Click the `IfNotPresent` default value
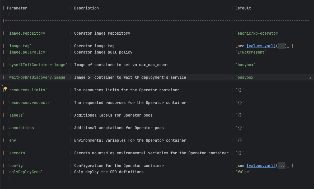The width and height of the screenshot is (314, 189). (251, 52)
